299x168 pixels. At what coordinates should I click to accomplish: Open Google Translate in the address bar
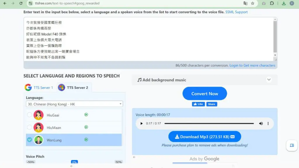tap(246, 3)
